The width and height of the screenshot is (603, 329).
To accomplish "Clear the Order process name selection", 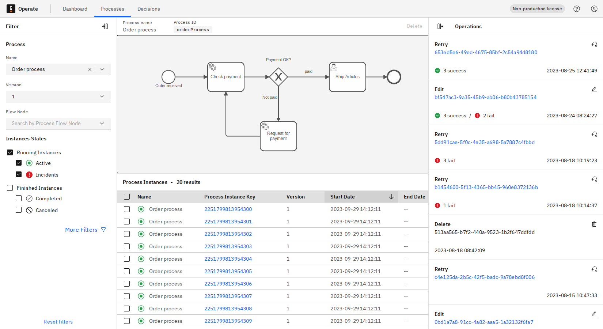I will click(90, 69).
